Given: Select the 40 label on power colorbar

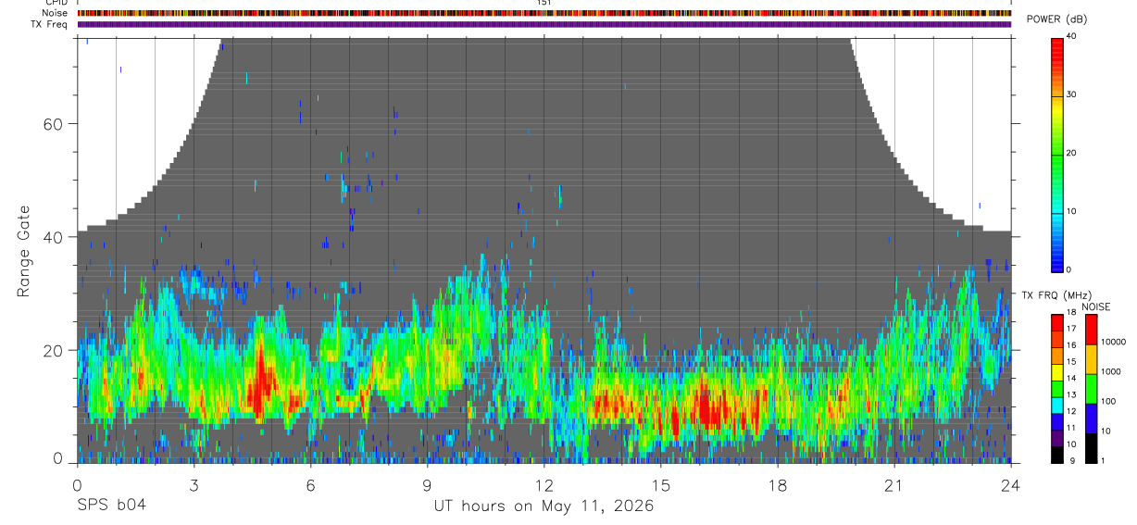Looking at the screenshot, I should tap(1072, 36).
